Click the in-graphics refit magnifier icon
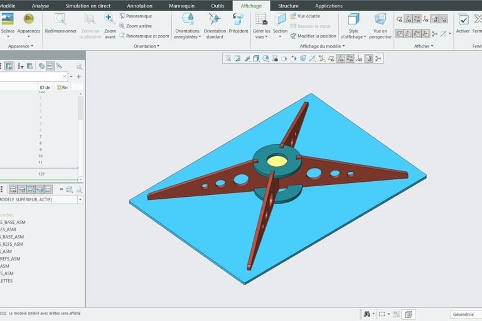 [228, 58]
